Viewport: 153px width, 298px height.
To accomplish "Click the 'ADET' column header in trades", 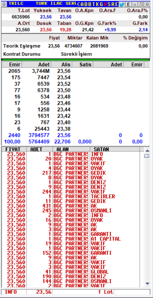I will click(x=39, y=149).
